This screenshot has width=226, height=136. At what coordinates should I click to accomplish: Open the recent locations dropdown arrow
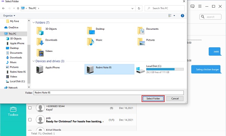pos(14,8)
